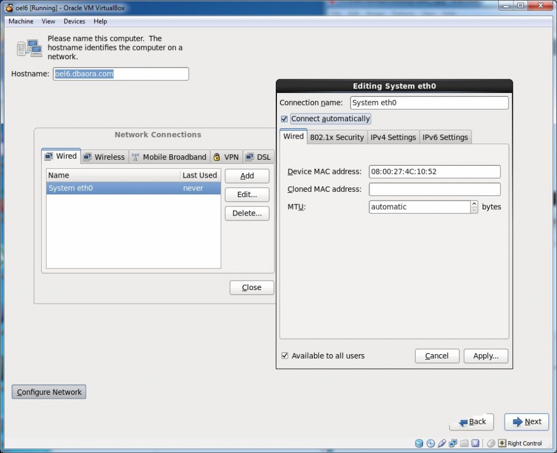Click the VirtualBox title bar app icon
This screenshot has width=557, height=453.
pos(9,8)
